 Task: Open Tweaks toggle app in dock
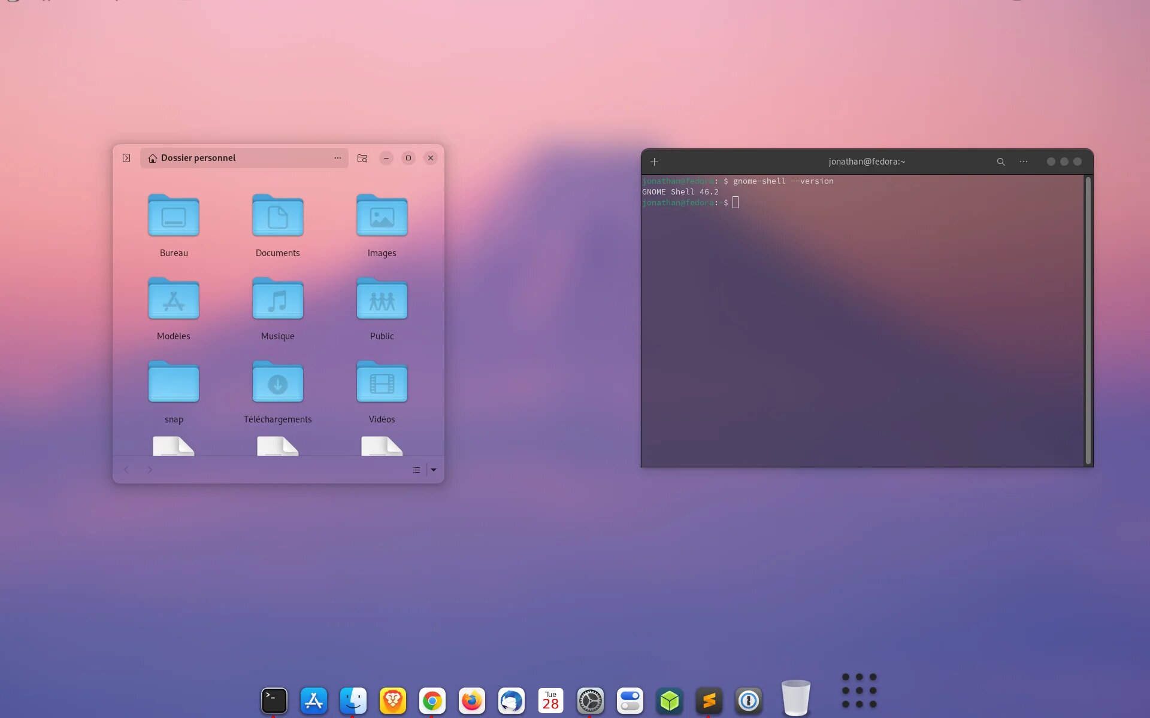630,701
